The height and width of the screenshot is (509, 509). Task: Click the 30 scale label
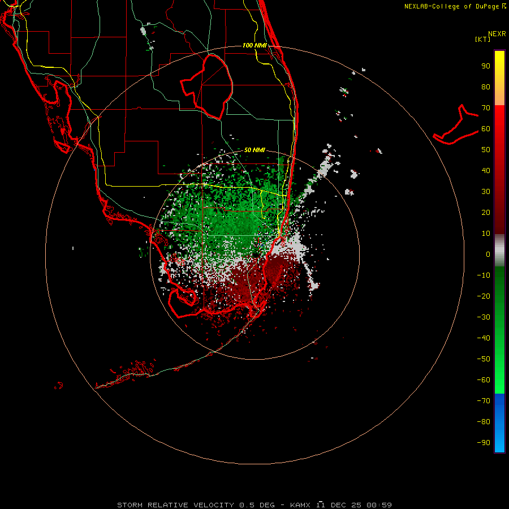pyautogui.click(x=486, y=192)
